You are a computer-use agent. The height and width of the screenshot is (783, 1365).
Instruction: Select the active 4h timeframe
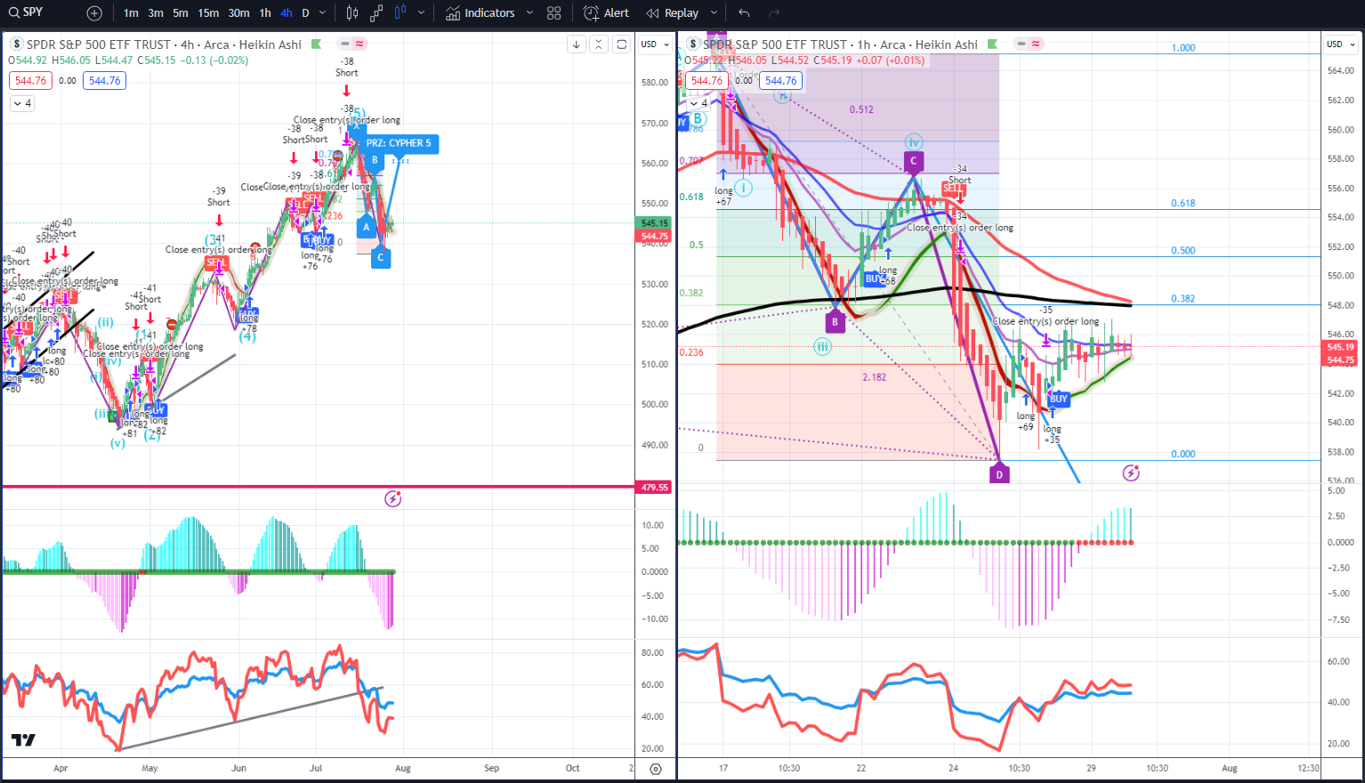286,13
